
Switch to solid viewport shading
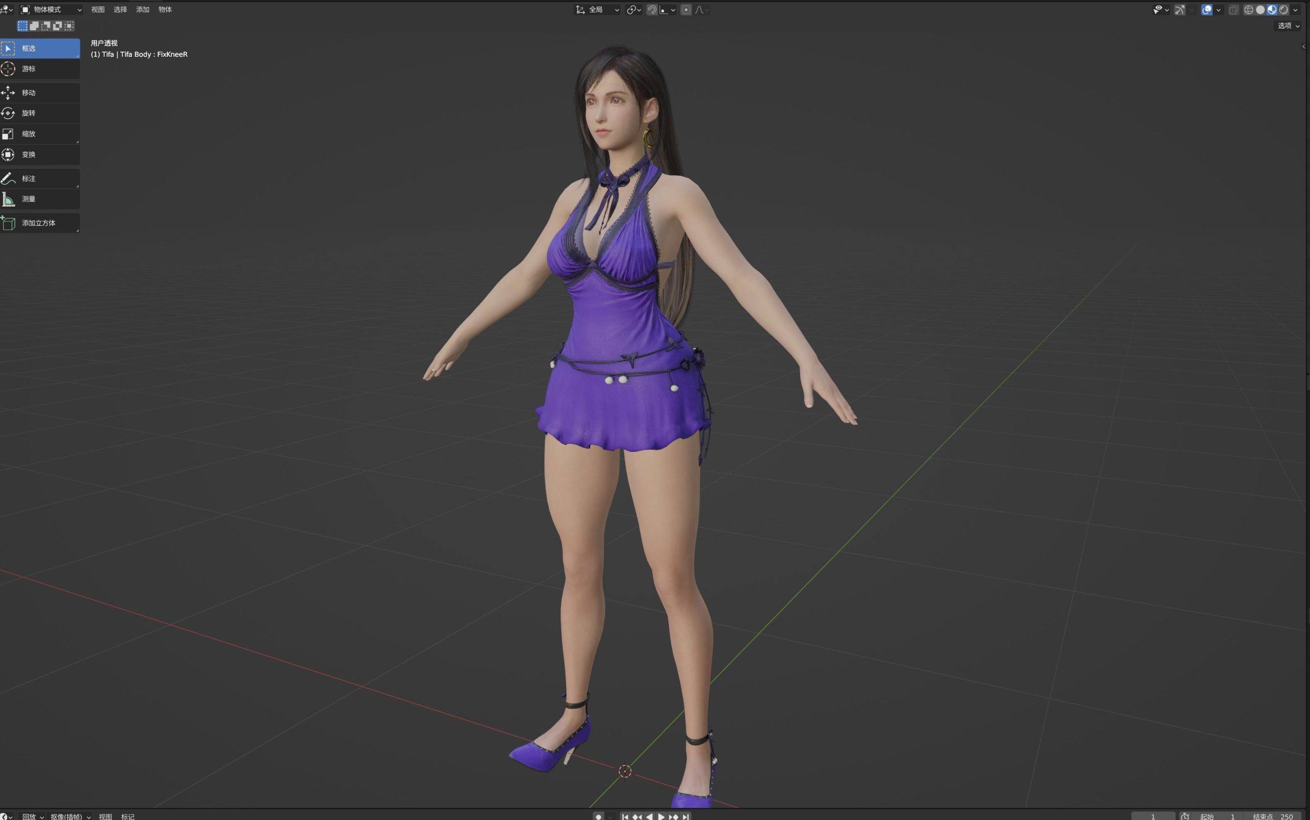click(x=1260, y=10)
